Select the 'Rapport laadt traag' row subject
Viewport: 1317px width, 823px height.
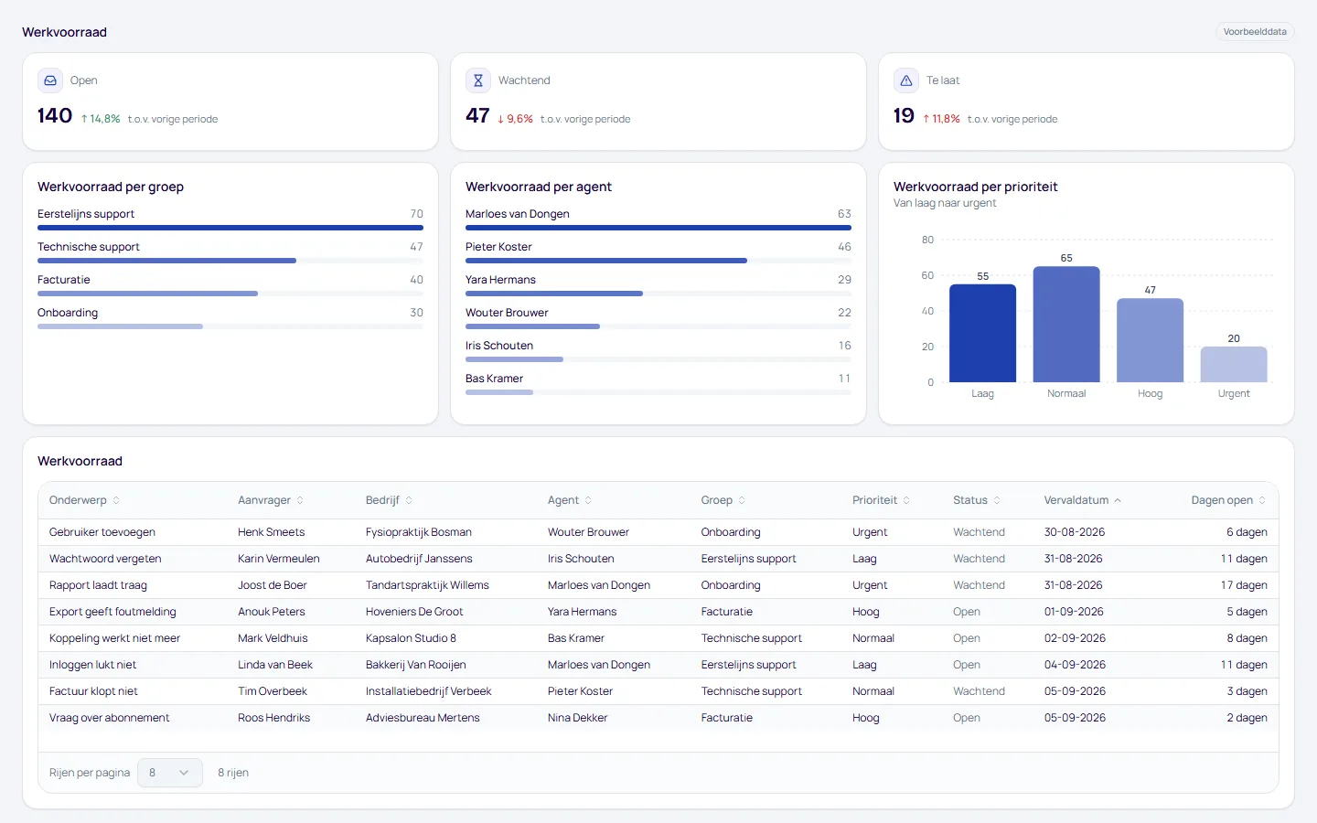click(x=98, y=585)
